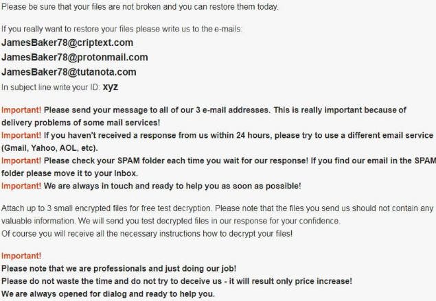Click the red 'Important!' before 'We are always in touch'
Viewport: 436px width, 301px height.
[x=21, y=186]
